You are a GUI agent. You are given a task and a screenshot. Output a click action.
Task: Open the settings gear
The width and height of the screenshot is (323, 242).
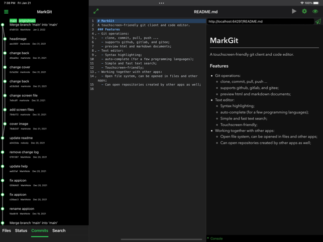pyautogui.click(x=304, y=12)
